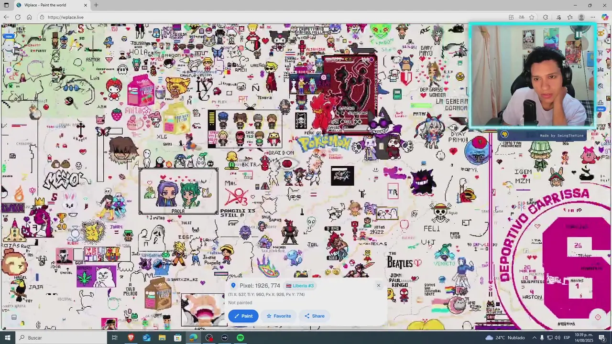Click the site info icon in address bar

pyautogui.click(x=42, y=17)
